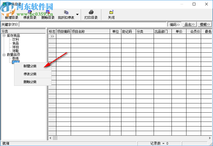The height and width of the screenshot is (146, 213).
Task: Click horizontal scrollbar right arrow
Action: pyautogui.click(x=210, y=138)
